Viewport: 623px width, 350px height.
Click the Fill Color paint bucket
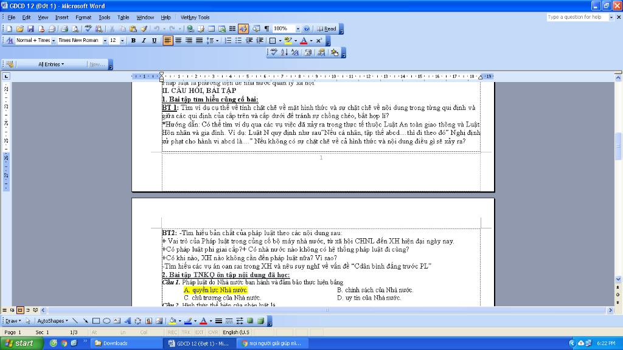coord(172,321)
